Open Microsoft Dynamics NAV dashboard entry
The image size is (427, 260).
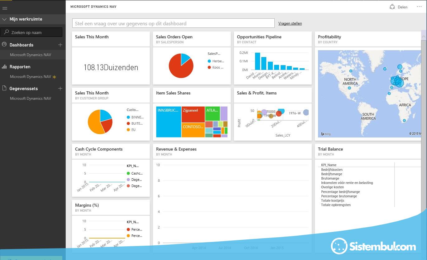[x=31, y=55]
